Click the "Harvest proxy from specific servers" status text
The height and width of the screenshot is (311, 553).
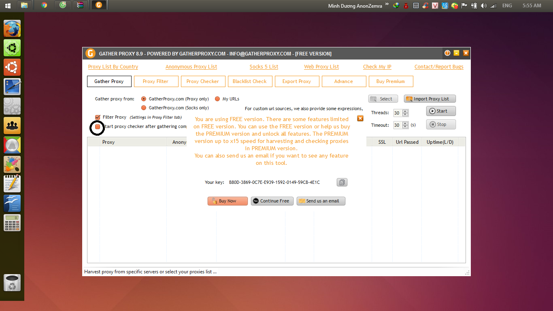click(x=150, y=272)
